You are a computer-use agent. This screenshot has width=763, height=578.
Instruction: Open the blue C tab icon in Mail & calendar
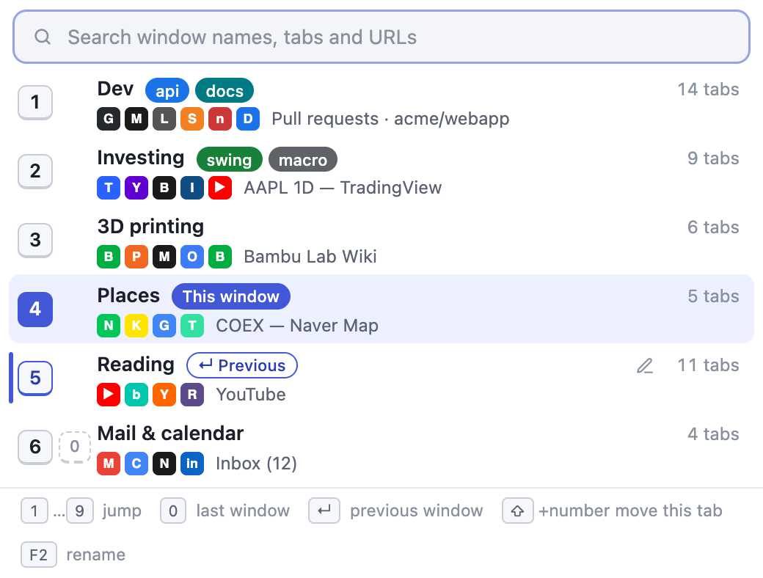(x=136, y=464)
